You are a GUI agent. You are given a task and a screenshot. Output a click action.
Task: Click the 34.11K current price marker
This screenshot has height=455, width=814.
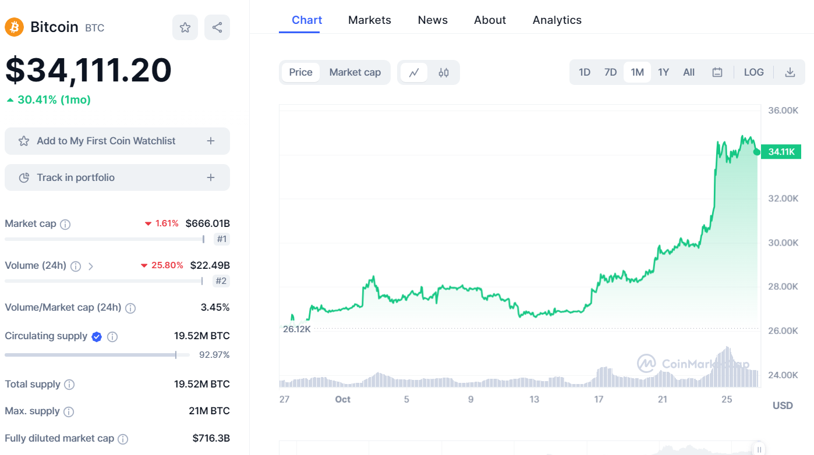pos(781,152)
